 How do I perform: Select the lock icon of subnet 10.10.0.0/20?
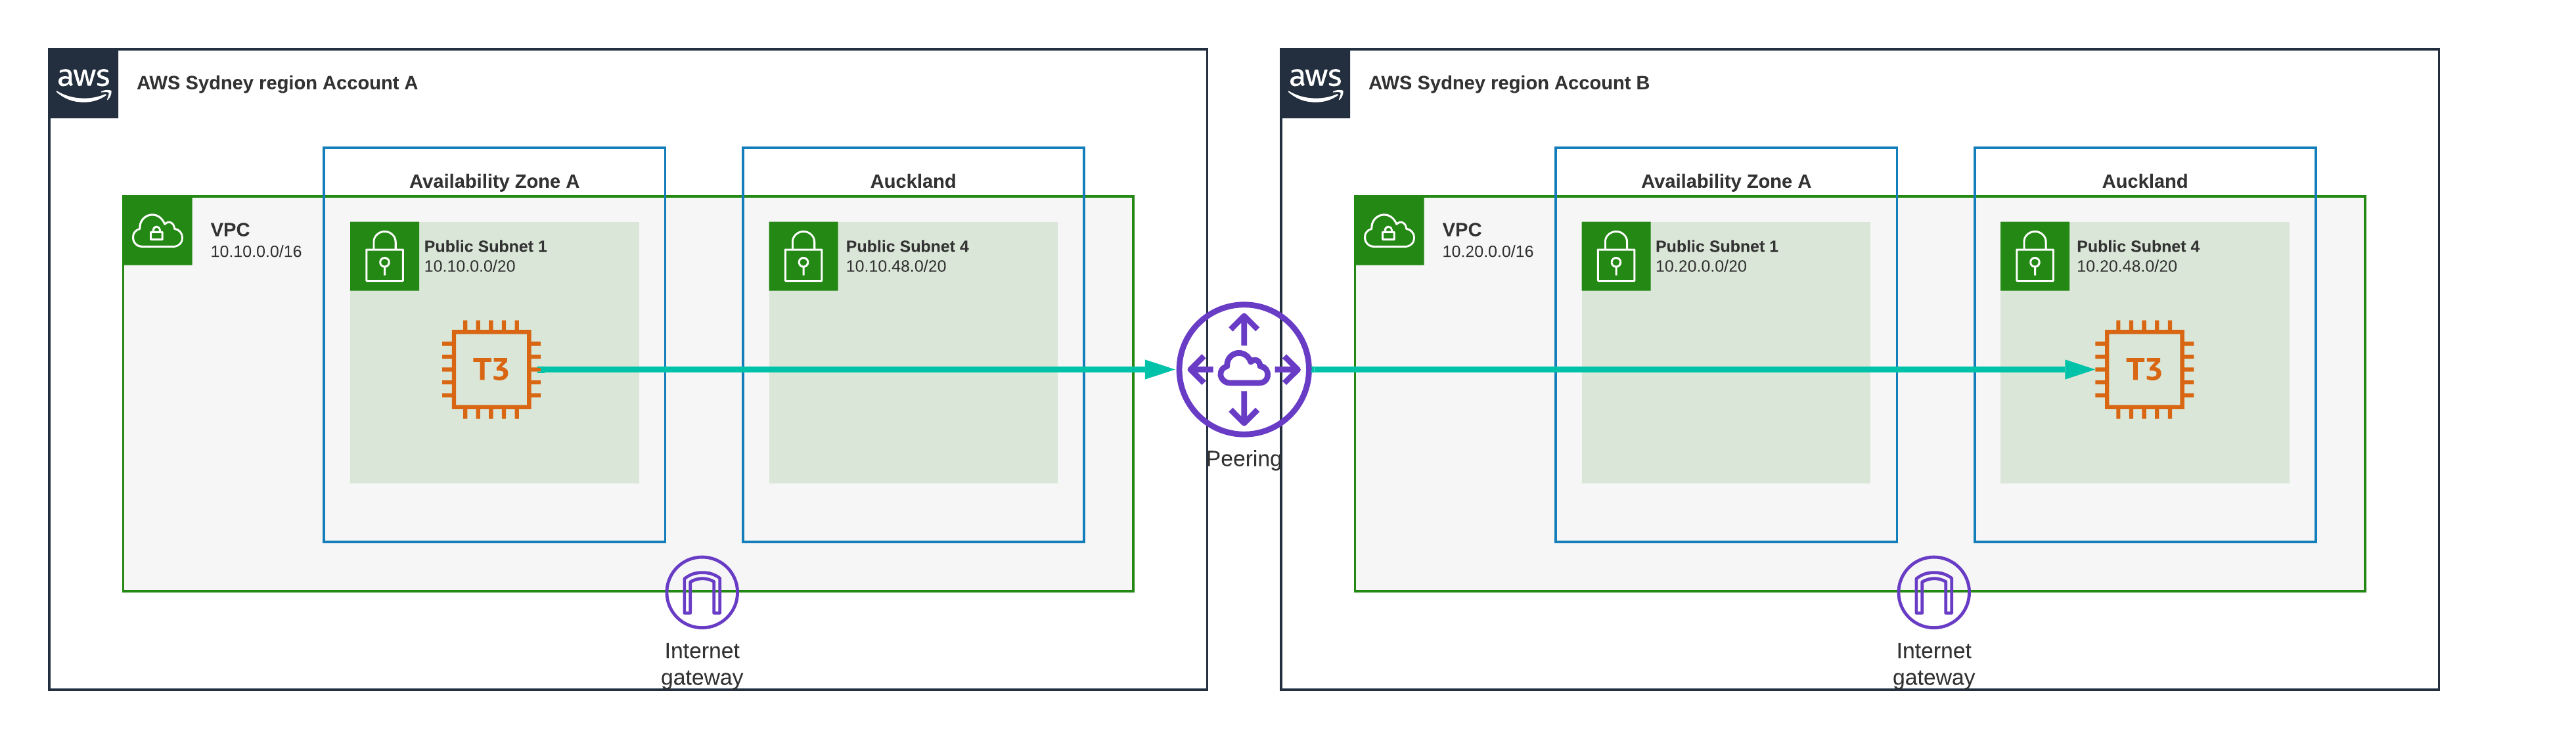pyautogui.click(x=384, y=256)
